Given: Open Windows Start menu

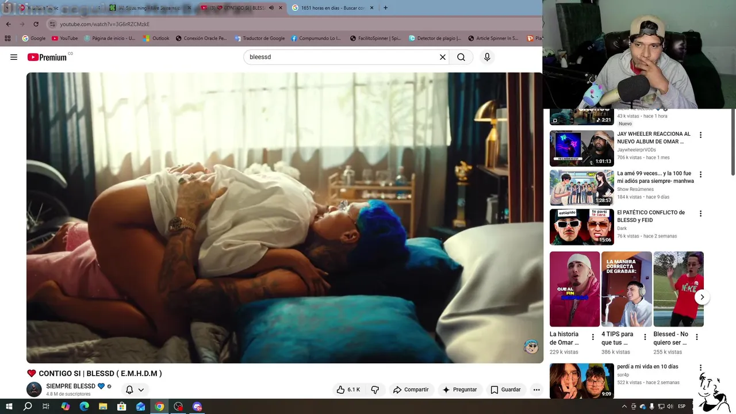Looking at the screenshot, I should 9,407.
